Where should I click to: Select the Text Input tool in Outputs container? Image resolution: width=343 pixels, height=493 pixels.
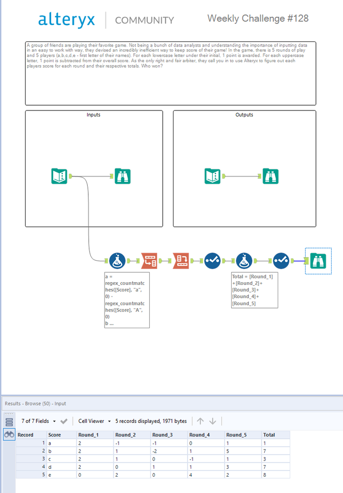click(x=212, y=176)
